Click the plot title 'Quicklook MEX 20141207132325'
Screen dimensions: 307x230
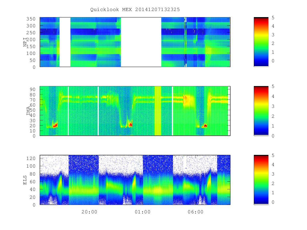point(135,9)
